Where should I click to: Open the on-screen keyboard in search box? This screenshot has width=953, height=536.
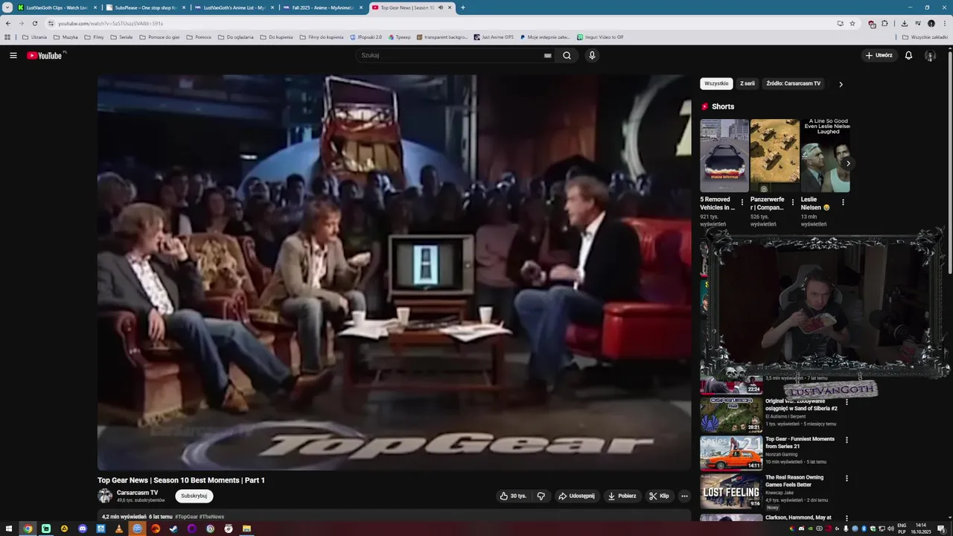click(547, 55)
